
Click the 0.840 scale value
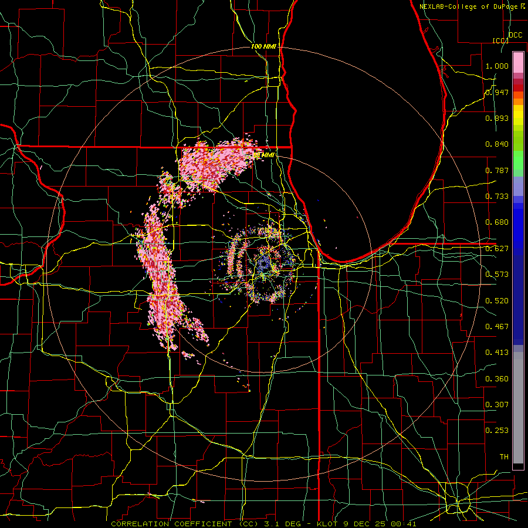point(497,144)
